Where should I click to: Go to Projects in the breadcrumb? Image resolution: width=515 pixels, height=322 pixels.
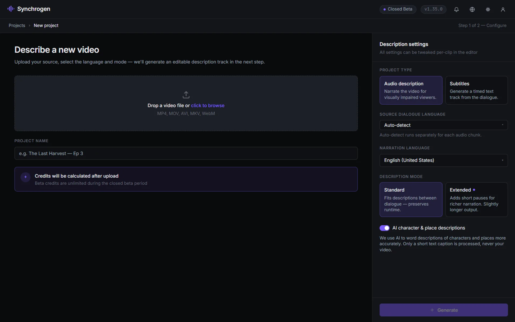click(17, 25)
